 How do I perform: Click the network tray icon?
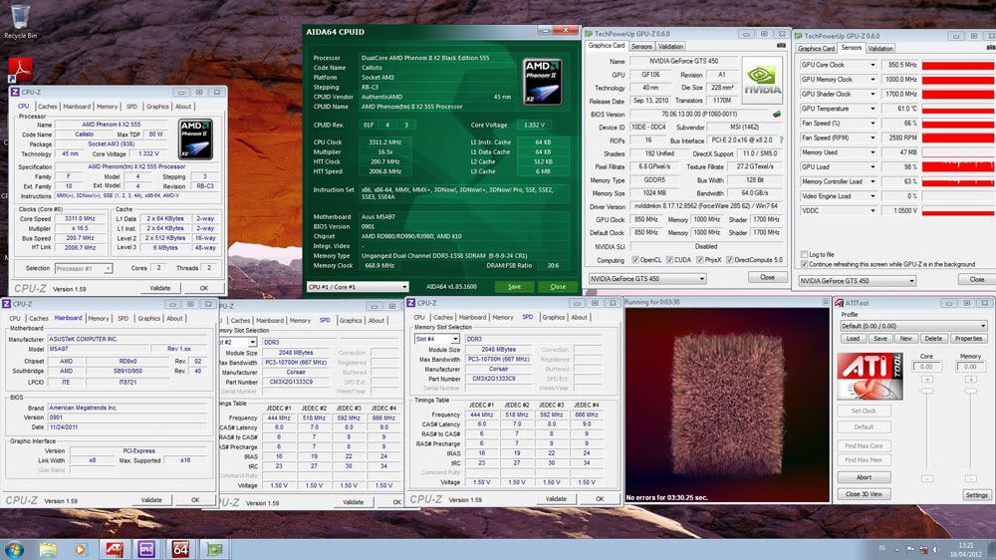tap(923, 549)
